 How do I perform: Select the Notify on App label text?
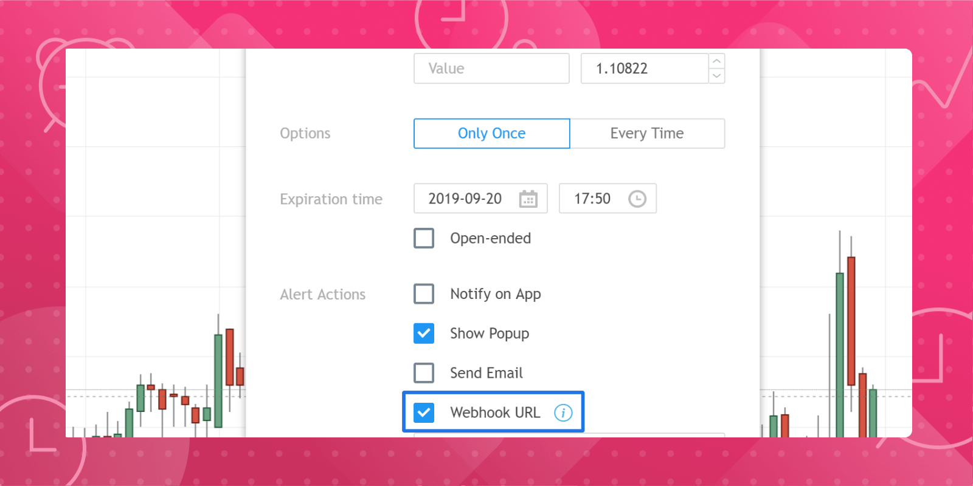point(495,294)
